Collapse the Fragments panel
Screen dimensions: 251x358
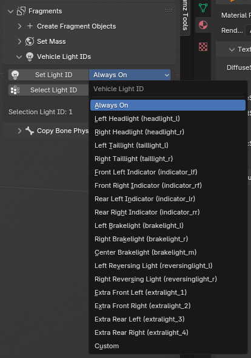pyautogui.click(x=10, y=11)
